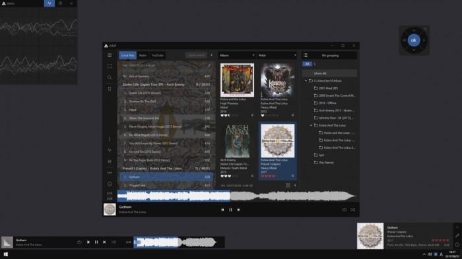
Task: Click the grid view icon below albums
Action: [x=288, y=185]
